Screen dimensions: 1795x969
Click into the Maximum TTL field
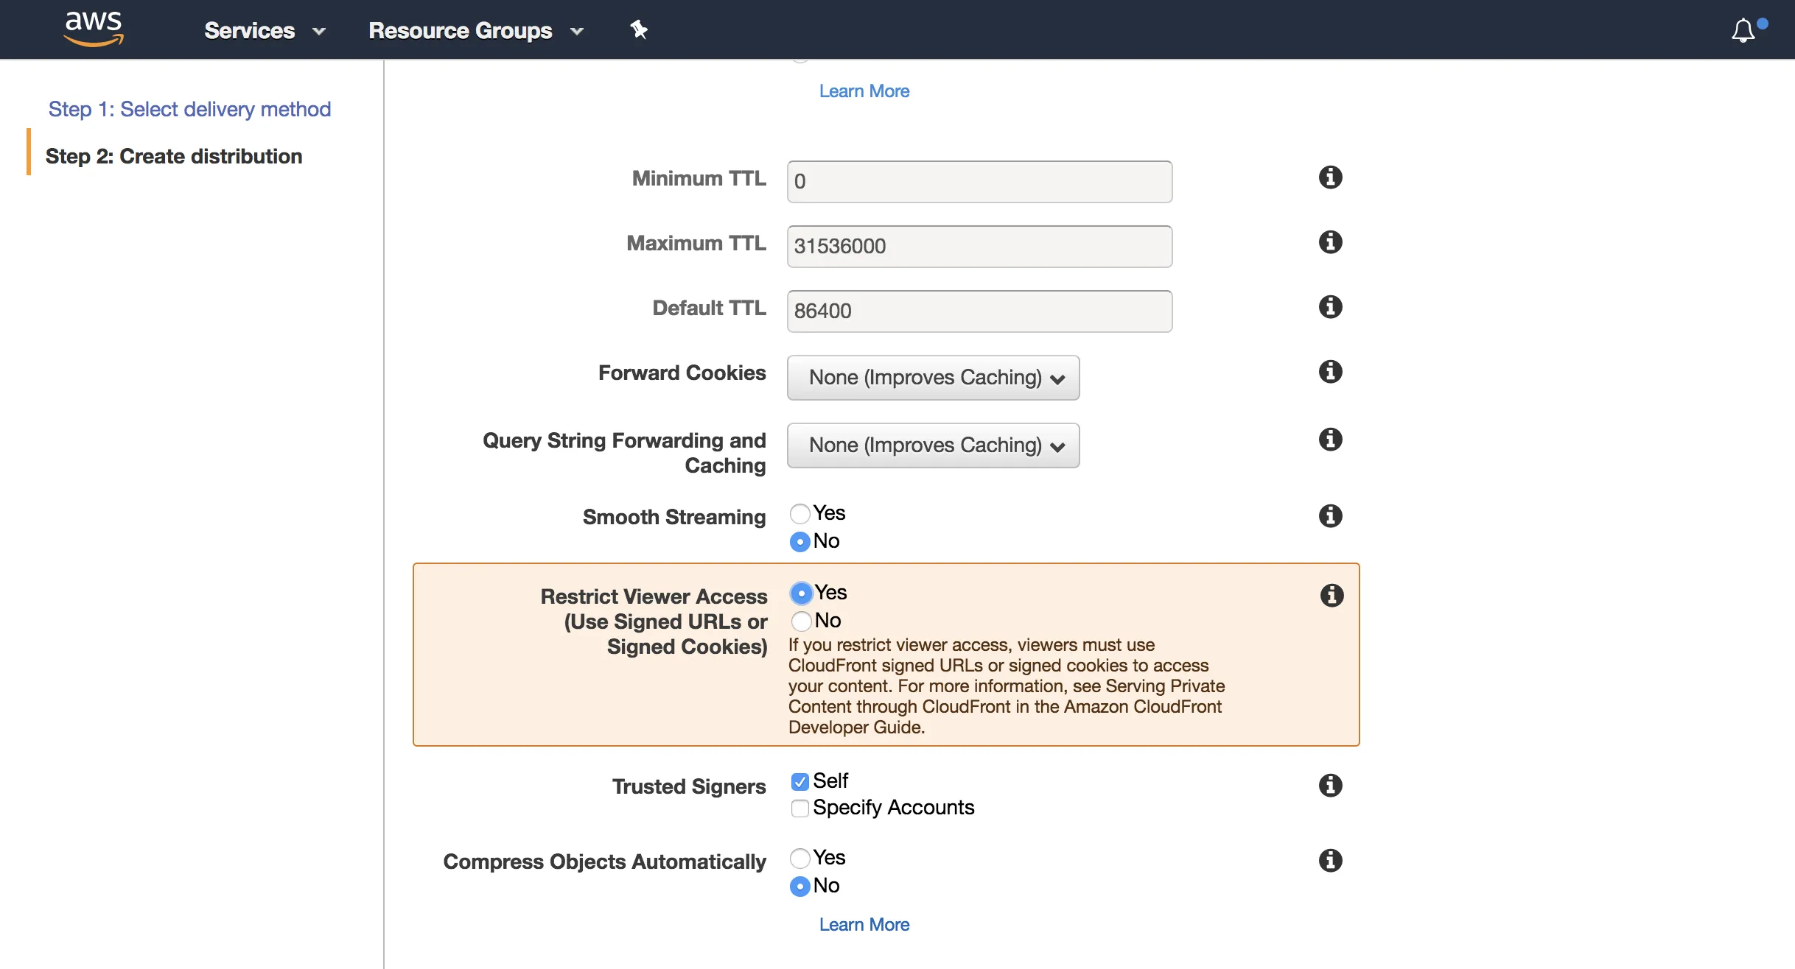[979, 247]
